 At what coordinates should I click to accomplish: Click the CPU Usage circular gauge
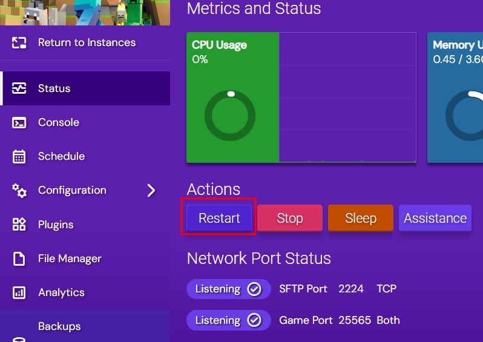[x=230, y=116]
